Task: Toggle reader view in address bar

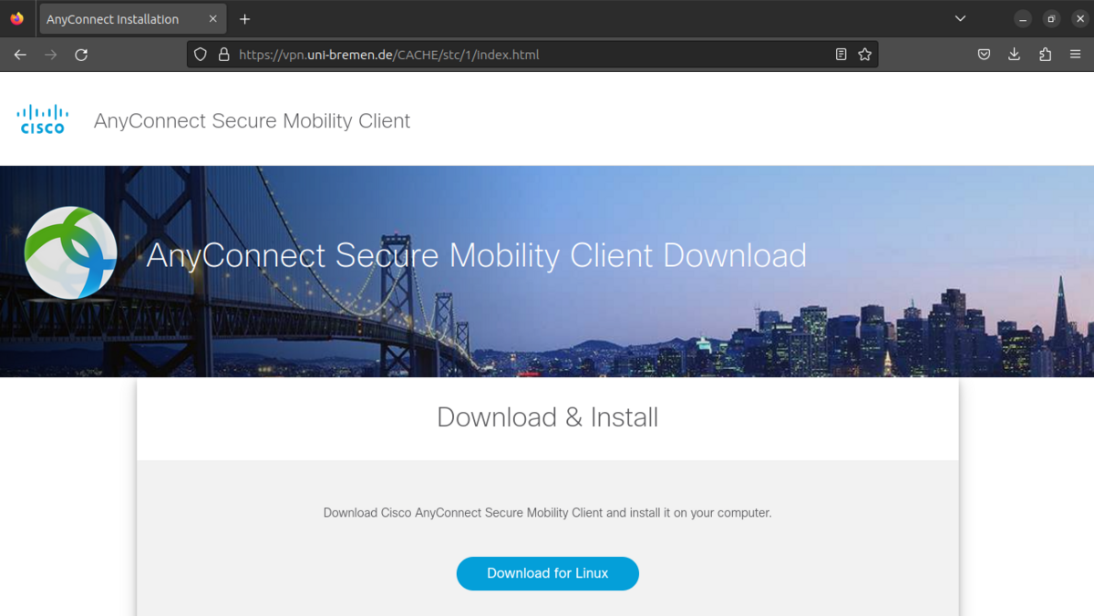Action: click(841, 55)
